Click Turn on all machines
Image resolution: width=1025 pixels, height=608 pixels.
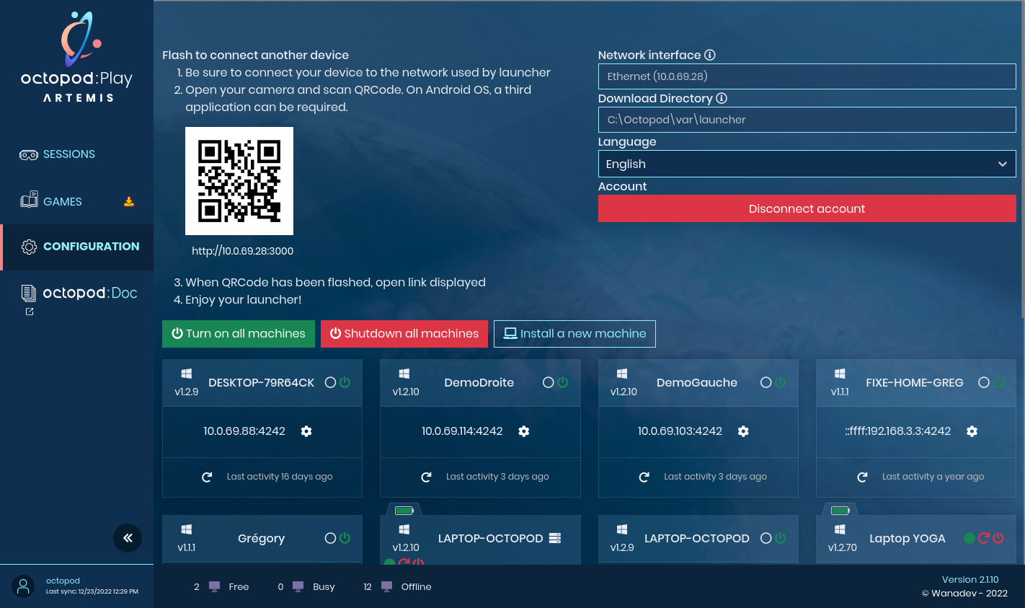pyautogui.click(x=239, y=334)
